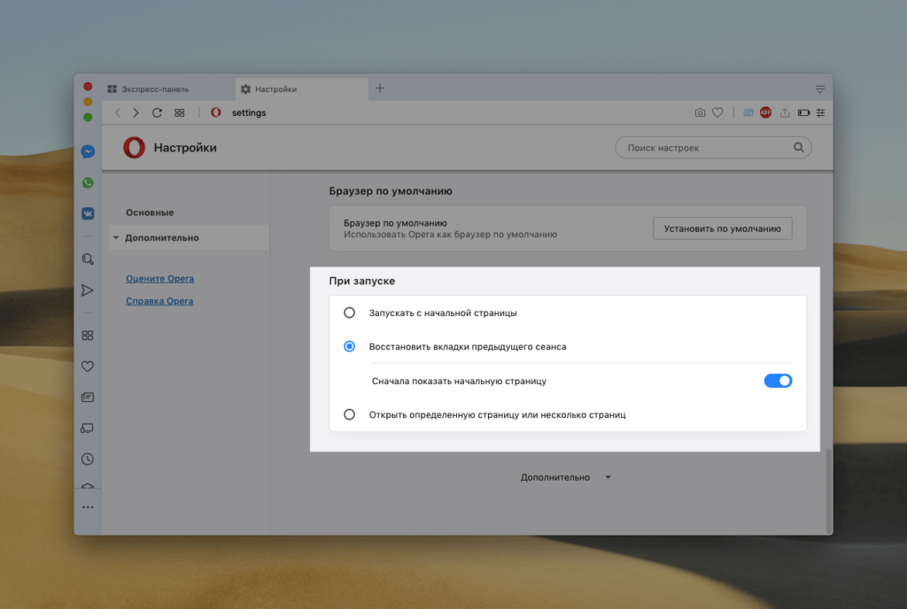Open sidebar three-dots setup menu
Viewport: 907px width, 609px height.
(88, 507)
